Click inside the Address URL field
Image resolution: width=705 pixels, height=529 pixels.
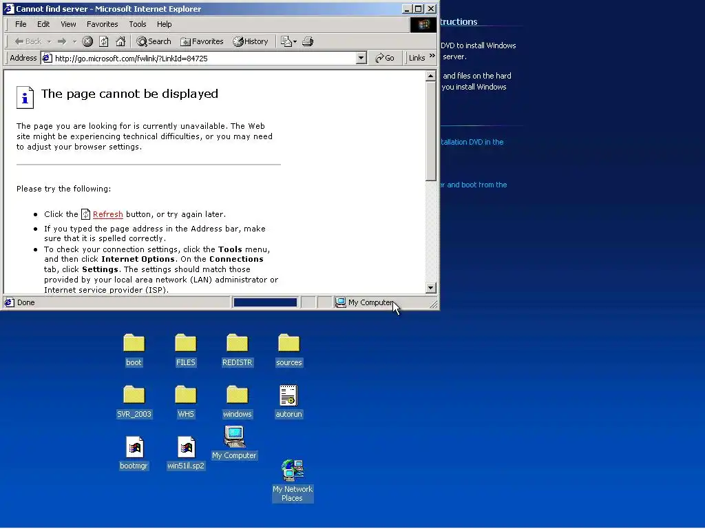pos(204,59)
